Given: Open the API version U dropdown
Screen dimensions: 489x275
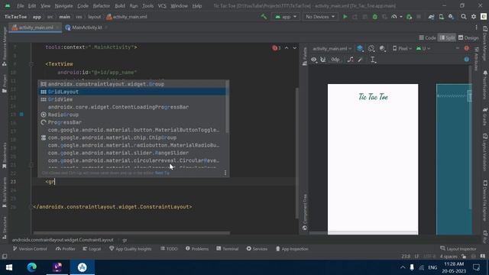Looking at the screenshot, I should click(x=423, y=48).
